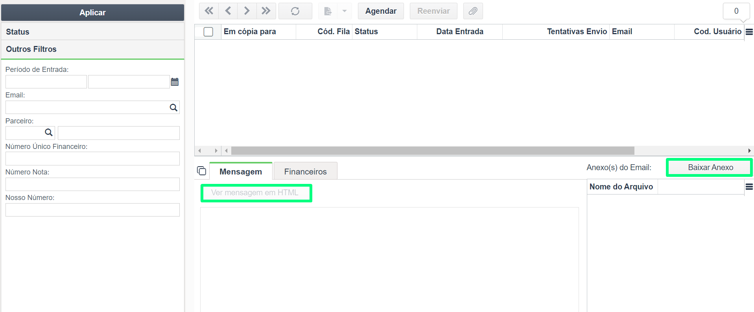Click the copy icon beside Mensagem tab
Image resolution: width=754 pixels, height=312 pixels.
(201, 171)
